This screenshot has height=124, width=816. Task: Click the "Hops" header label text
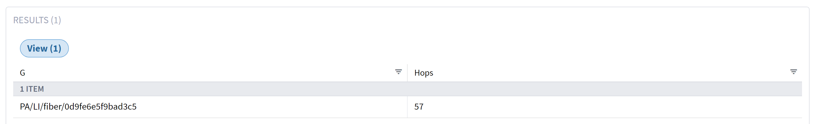[x=423, y=73]
